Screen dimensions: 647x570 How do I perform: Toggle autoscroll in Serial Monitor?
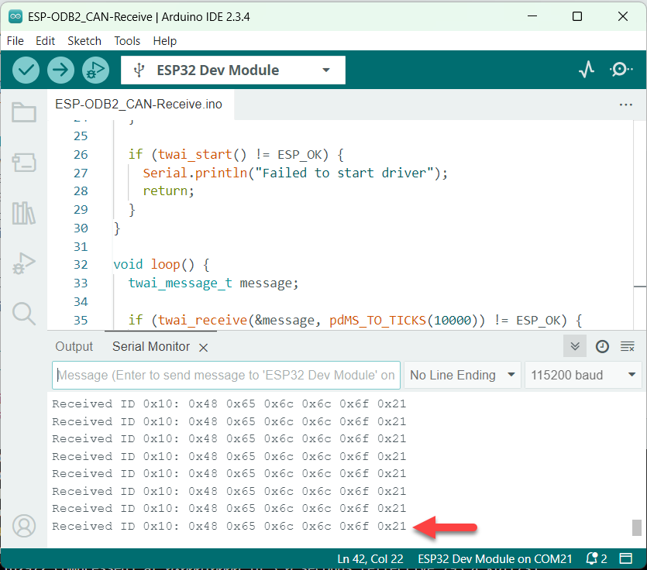pos(575,346)
